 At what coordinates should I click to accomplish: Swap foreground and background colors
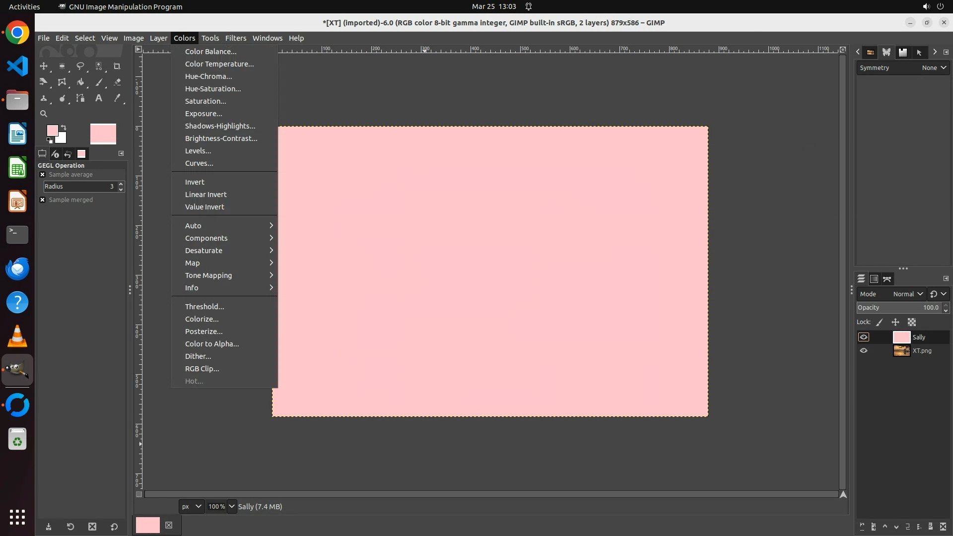64,128
